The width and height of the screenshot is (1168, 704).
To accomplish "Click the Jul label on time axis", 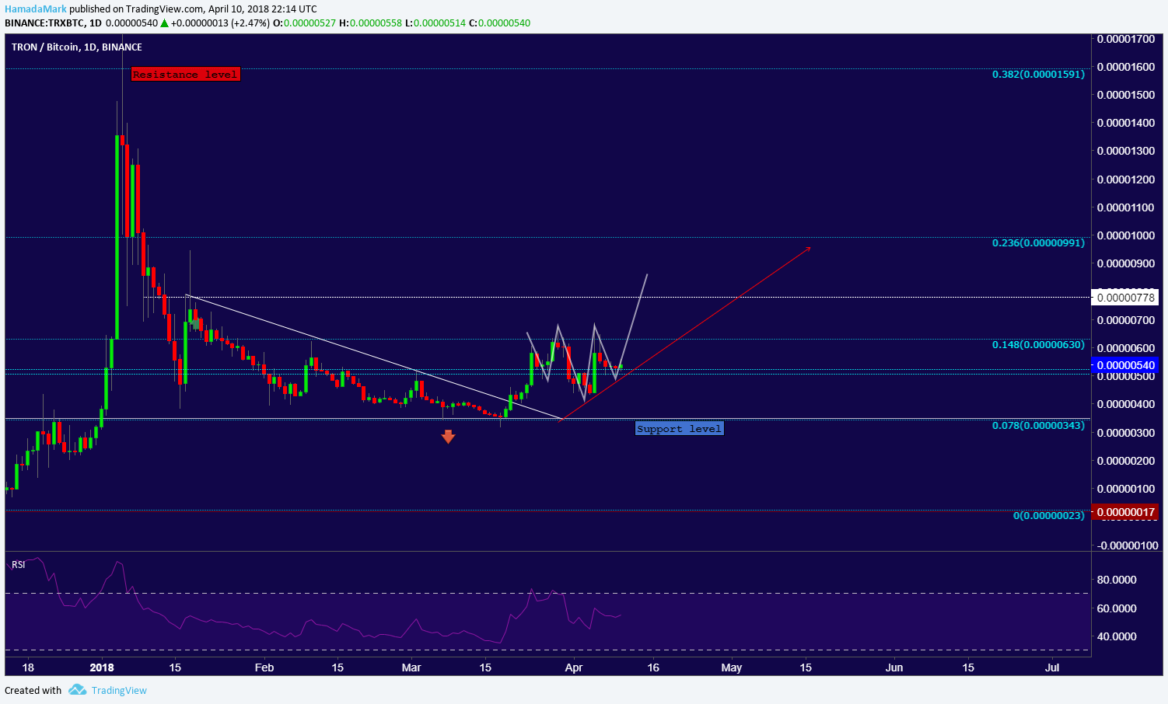I will 1052,667.
